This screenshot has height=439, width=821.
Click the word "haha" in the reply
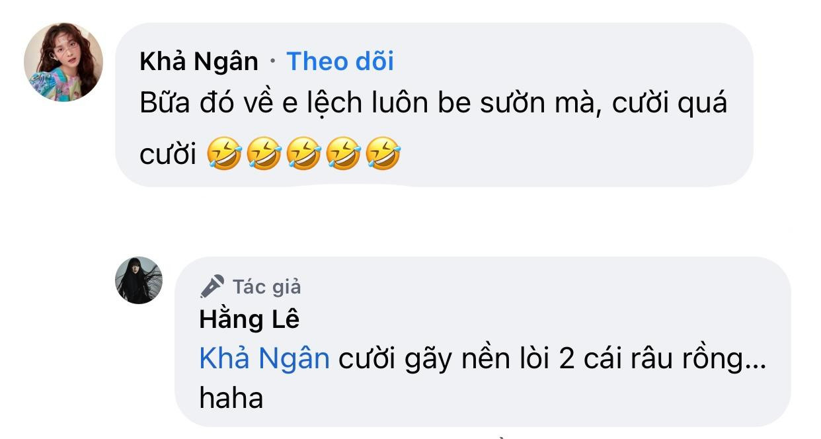point(231,398)
